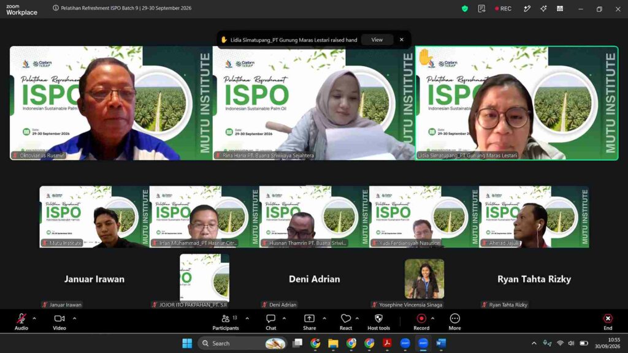Screen dimensions: 628x353
Task: Start screen Share
Action: pos(309,322)
